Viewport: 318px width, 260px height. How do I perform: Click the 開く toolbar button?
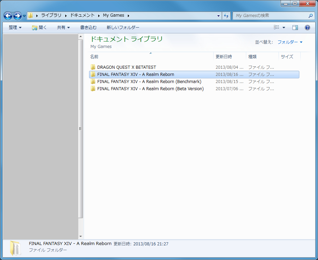(39, 28)
